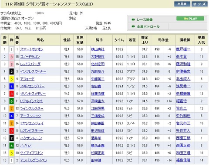View jockey 戸崎圭太

pos(98,101)
